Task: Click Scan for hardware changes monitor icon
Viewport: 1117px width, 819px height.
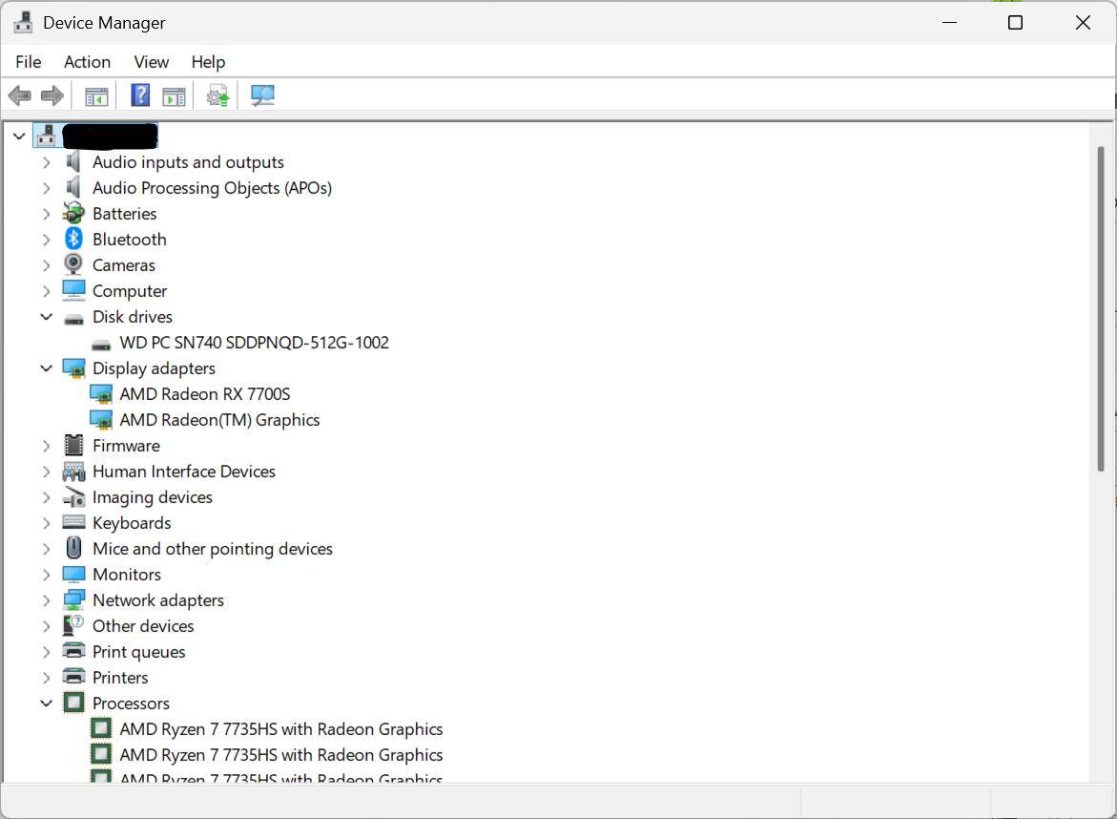Action: click(x=262, y=95)
